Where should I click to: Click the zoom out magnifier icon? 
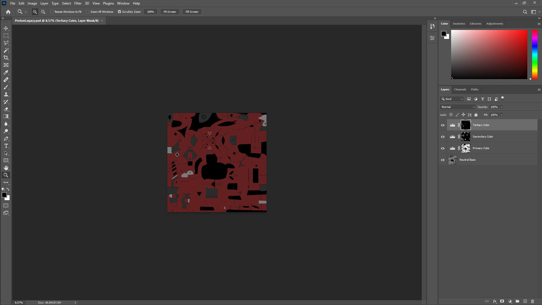click(x=43, y=12)
